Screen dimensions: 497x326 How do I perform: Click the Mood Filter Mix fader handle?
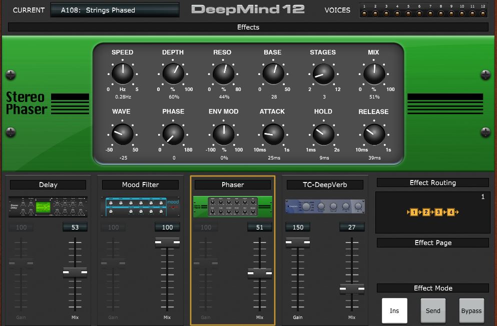[167, 242]
